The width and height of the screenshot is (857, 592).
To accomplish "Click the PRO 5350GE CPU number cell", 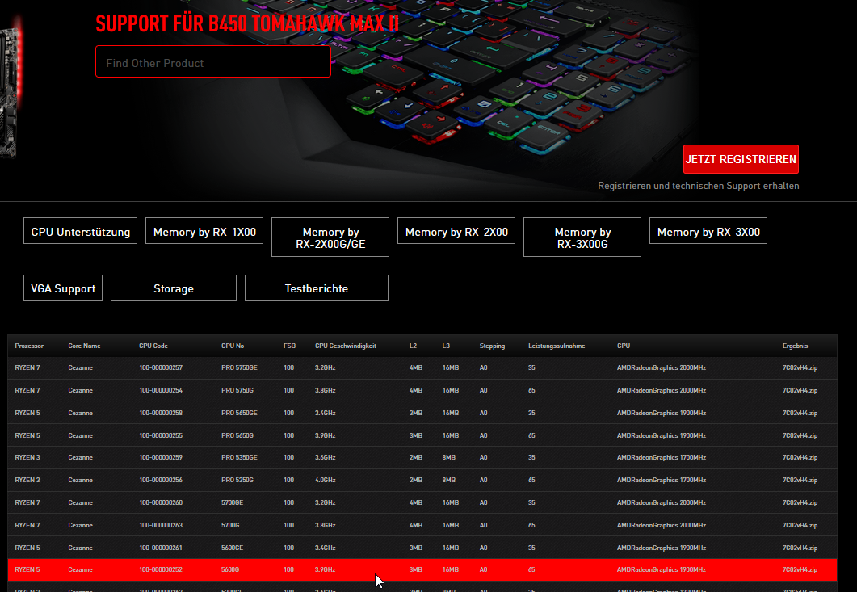I will [x=239, y=458].
